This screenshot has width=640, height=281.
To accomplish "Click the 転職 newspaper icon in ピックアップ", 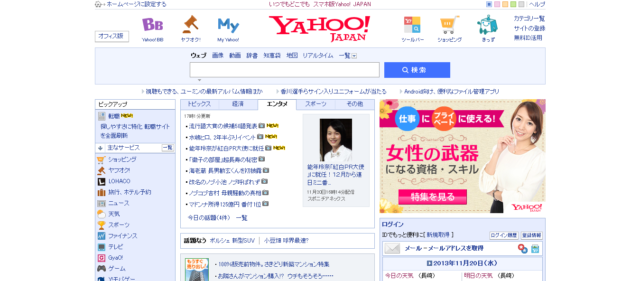I will 102,116.
